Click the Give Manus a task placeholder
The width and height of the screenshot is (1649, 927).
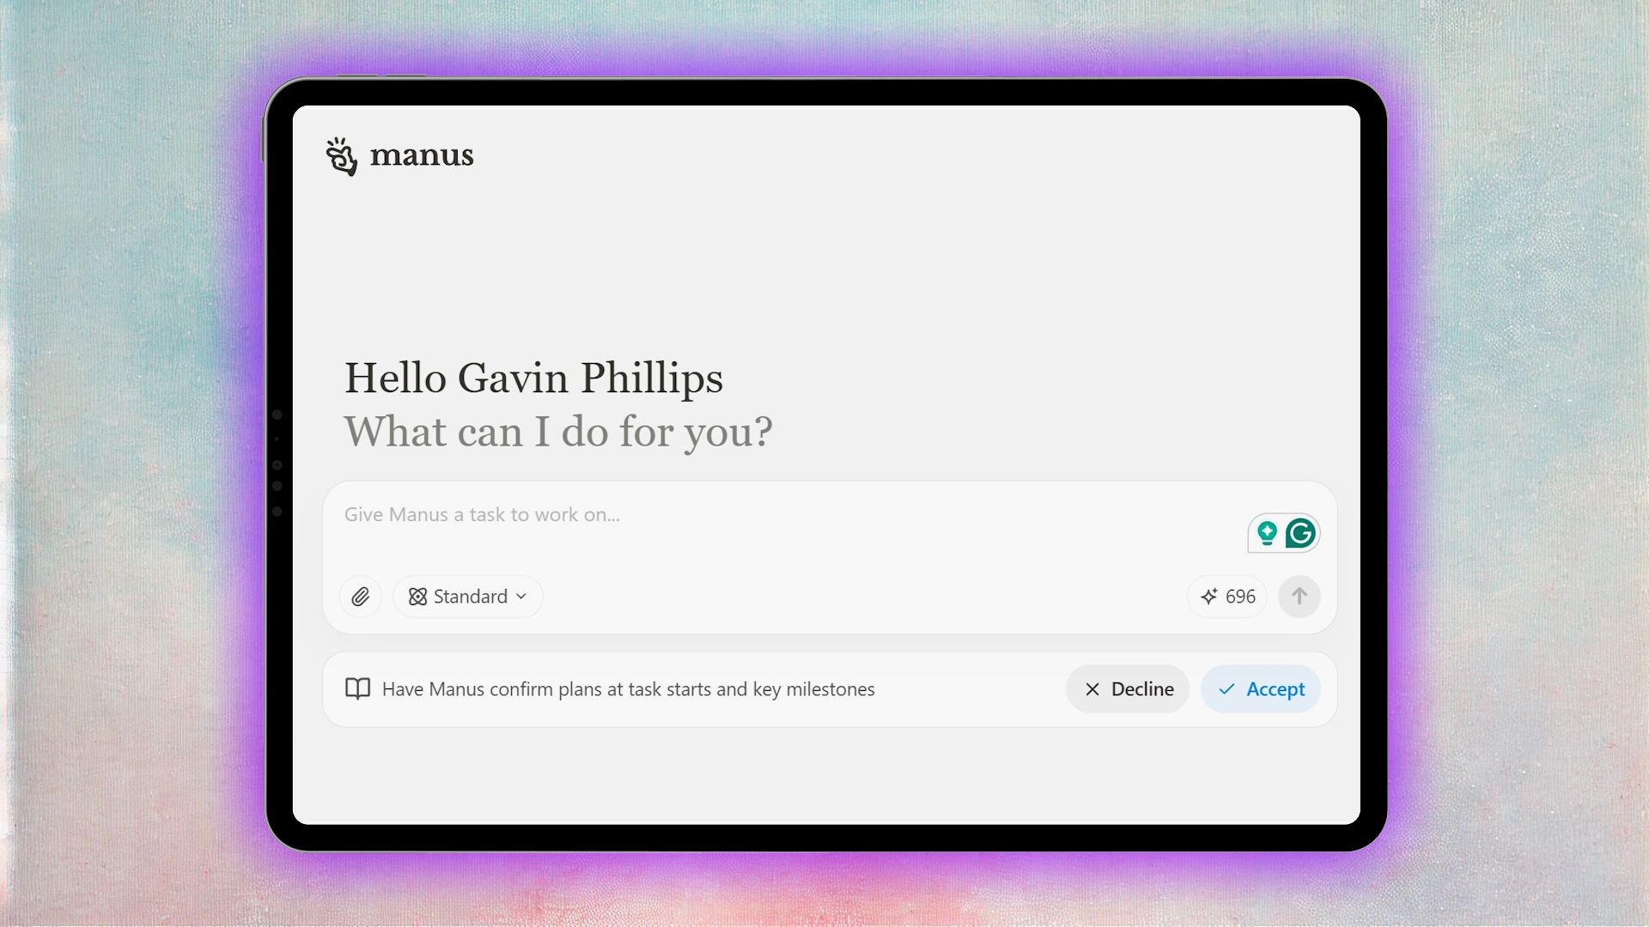[483, 515]
